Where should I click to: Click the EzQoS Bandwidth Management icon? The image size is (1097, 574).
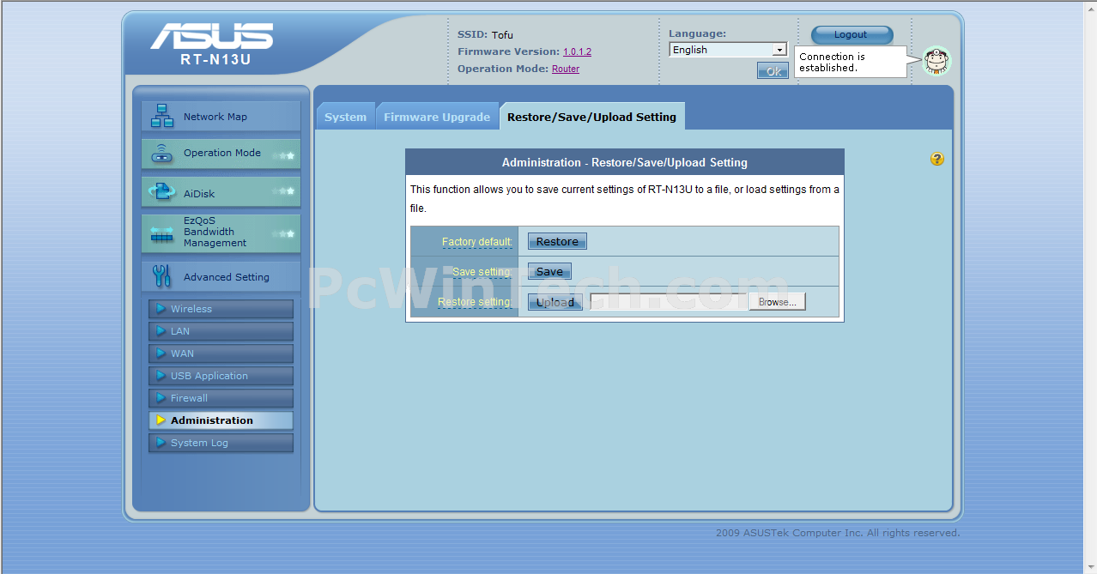coord(162,233)
